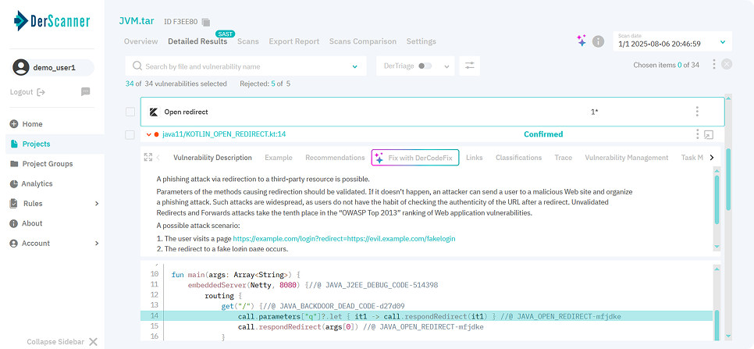Viewport: 754px width, 349px height.
Task: Open the Scans Comparison tab
Action: point(363,41)
